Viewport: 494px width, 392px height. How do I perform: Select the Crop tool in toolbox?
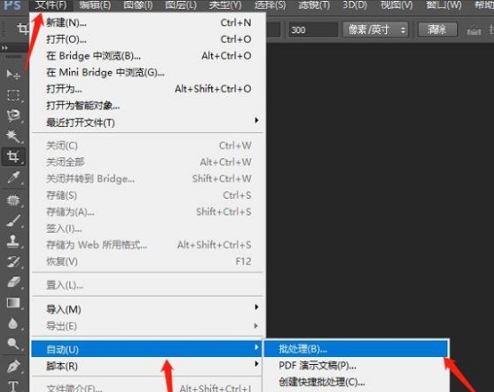pos(13,156)
